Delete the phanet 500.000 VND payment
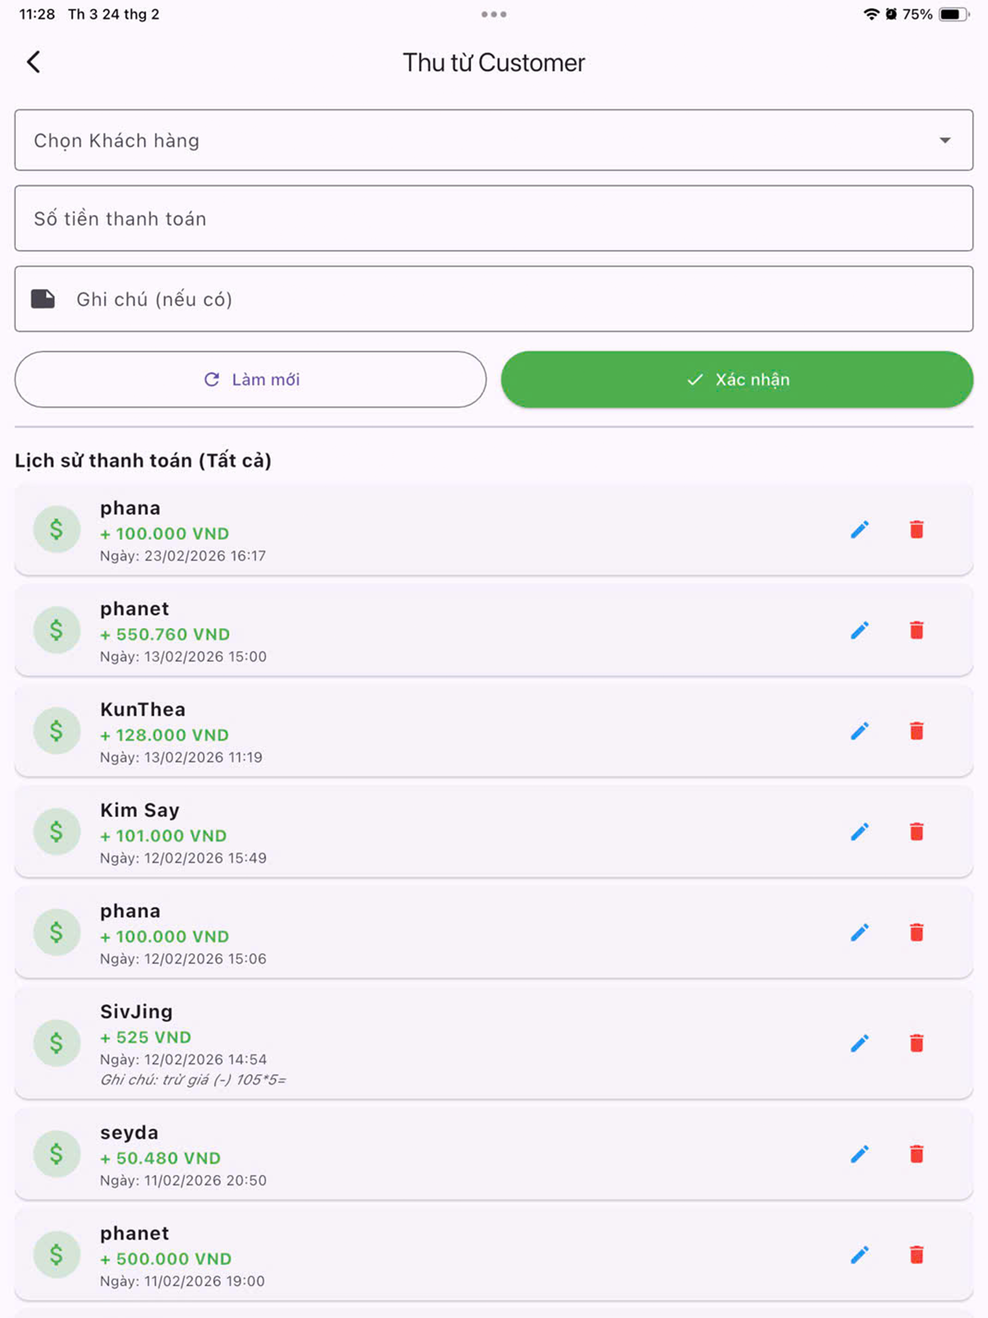 click(917, 1255)
